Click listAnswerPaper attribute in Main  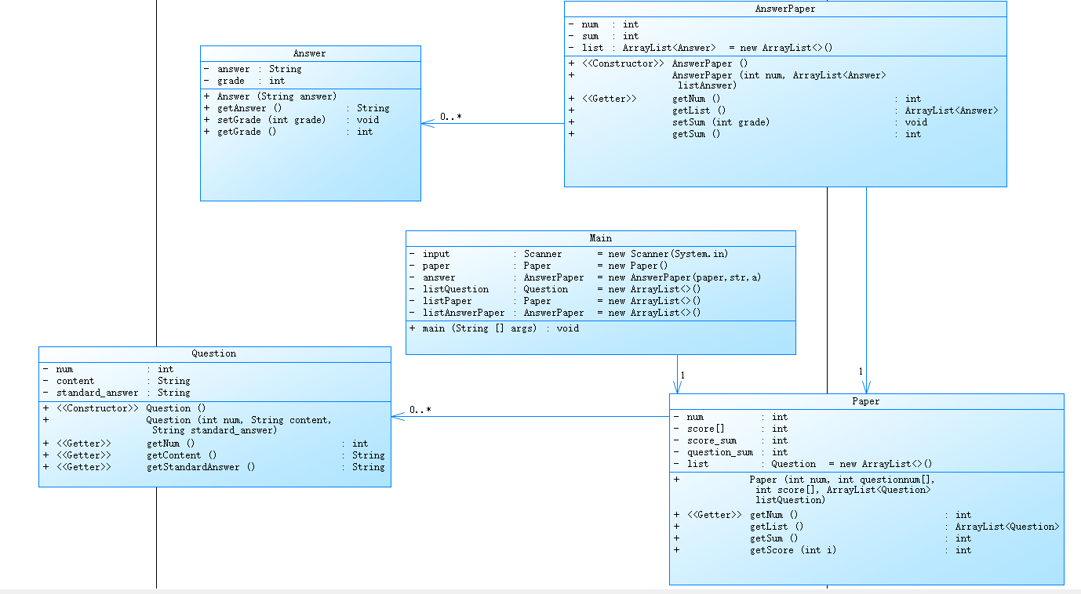(x=555, y=313)
